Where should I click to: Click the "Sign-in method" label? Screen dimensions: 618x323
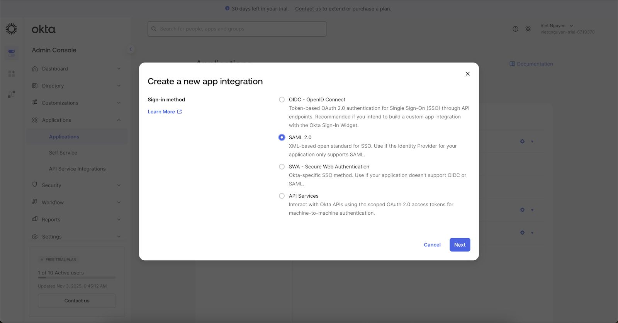166,99
